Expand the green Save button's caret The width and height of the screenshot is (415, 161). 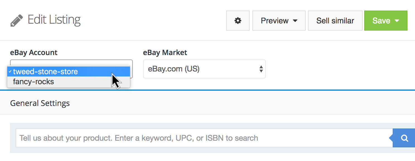tap(397, 21)
